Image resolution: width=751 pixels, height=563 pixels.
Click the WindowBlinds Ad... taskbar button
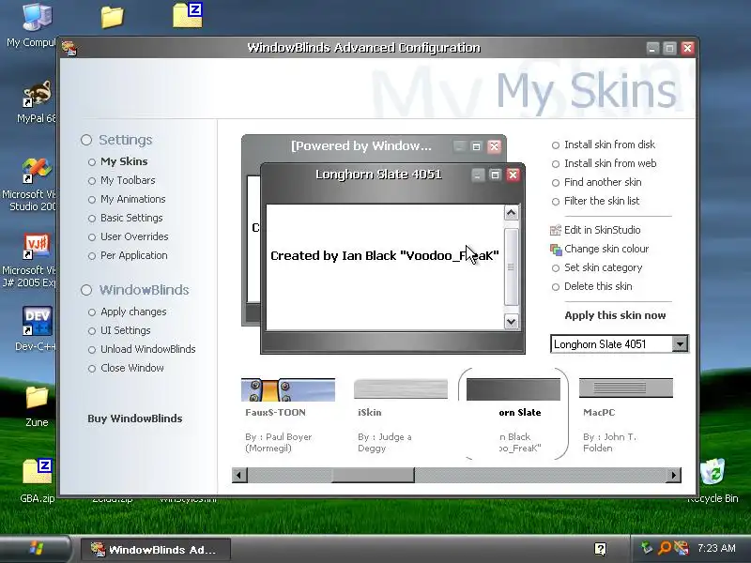coord(156,549)
